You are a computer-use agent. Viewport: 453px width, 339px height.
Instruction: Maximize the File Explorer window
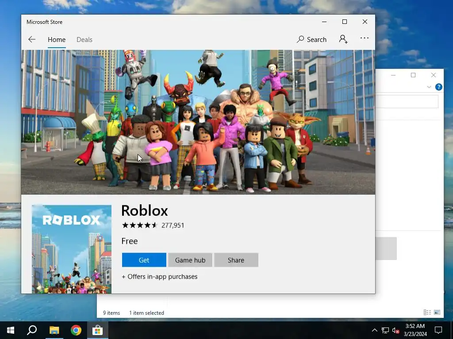(x=413, y=75)
